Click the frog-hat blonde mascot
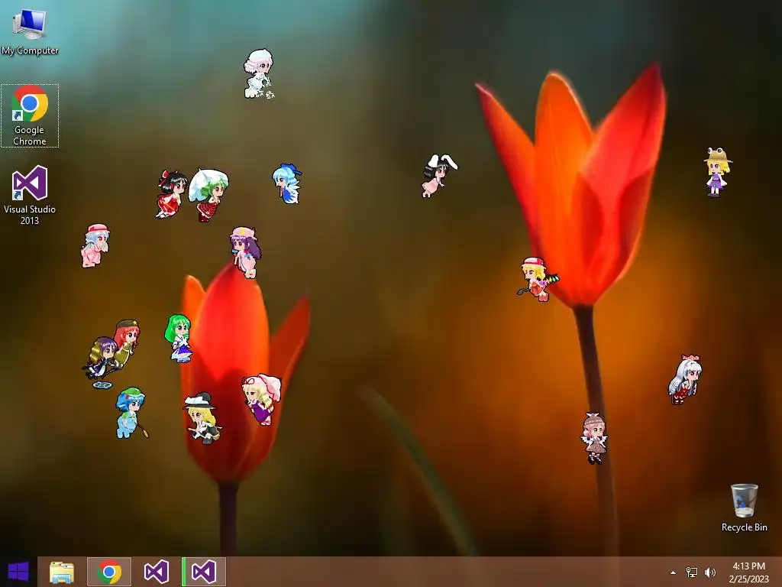The width and height of the screenshot is (782, 587). [x=717, y=172]
